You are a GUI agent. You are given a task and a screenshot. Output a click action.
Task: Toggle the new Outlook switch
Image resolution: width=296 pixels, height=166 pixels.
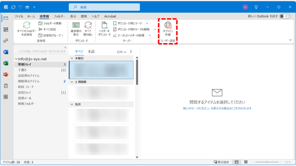click(x=285, y=16)
